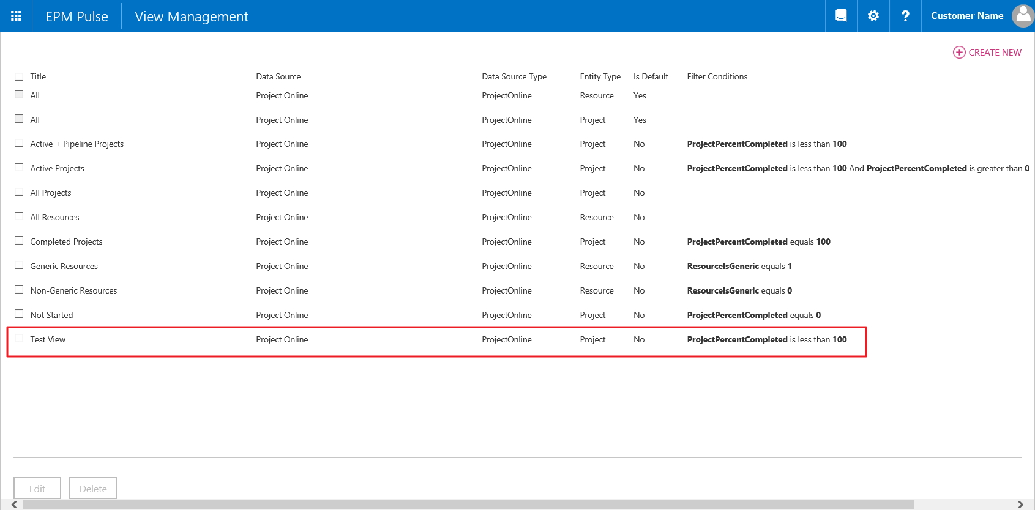This screenshot has width=1035, height=510.
Task: Click the user avatar icon
Action: point(1023,16)
